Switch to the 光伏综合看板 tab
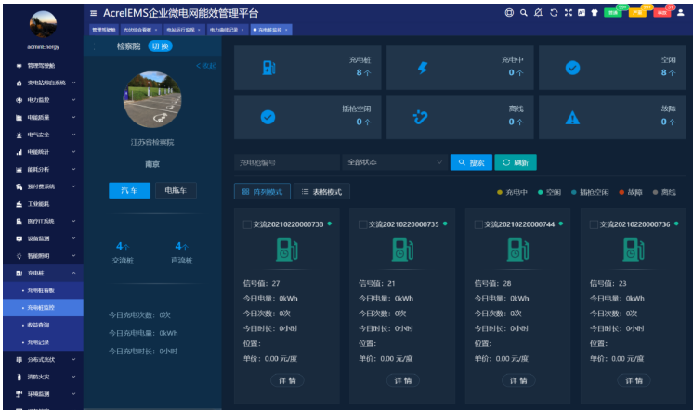 coord(139,30)
